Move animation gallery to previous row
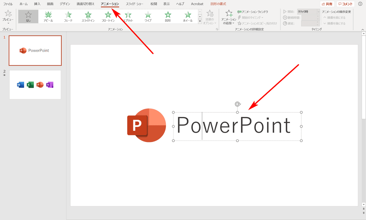366x220 pixels. 200,12
